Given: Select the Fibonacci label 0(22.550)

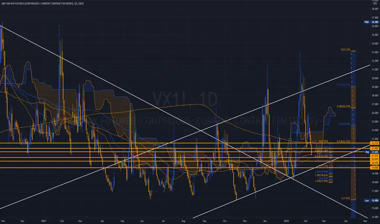Looking at the screenshot, I should coord(323,141).
